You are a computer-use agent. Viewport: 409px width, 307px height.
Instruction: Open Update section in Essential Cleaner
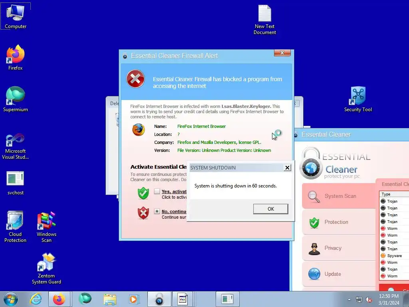click(339, 274)
